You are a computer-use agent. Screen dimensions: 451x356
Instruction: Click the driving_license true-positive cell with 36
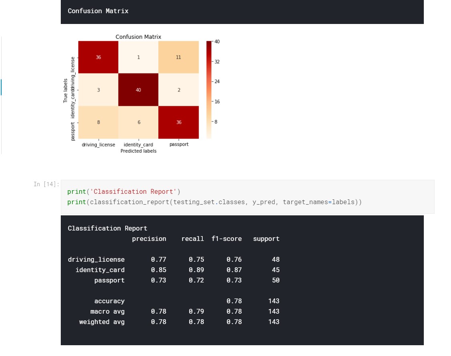98,57
